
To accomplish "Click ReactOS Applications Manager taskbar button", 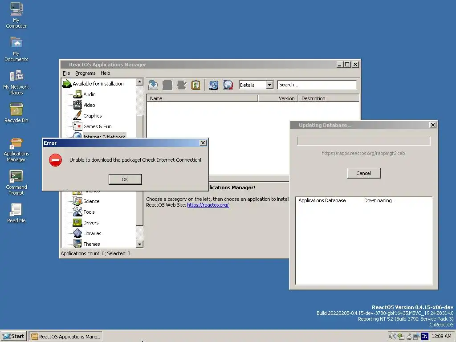I will tap(65, 337).
